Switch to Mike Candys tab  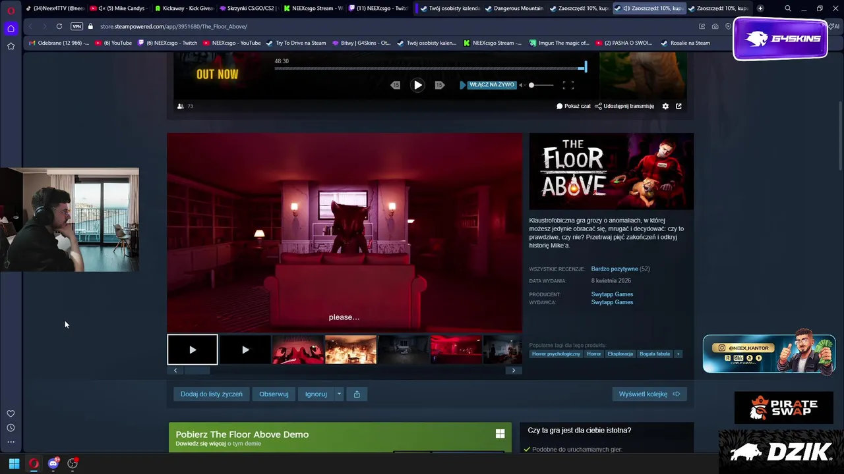pos(120,9)
